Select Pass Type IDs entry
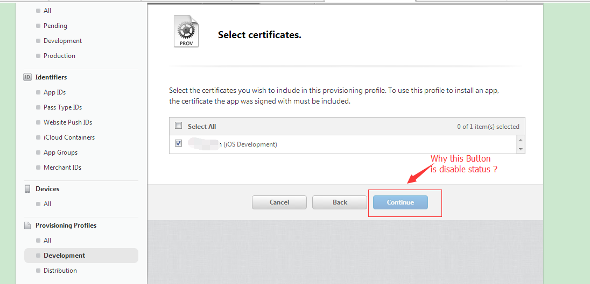The image size is (590, 284). [62, 107]
